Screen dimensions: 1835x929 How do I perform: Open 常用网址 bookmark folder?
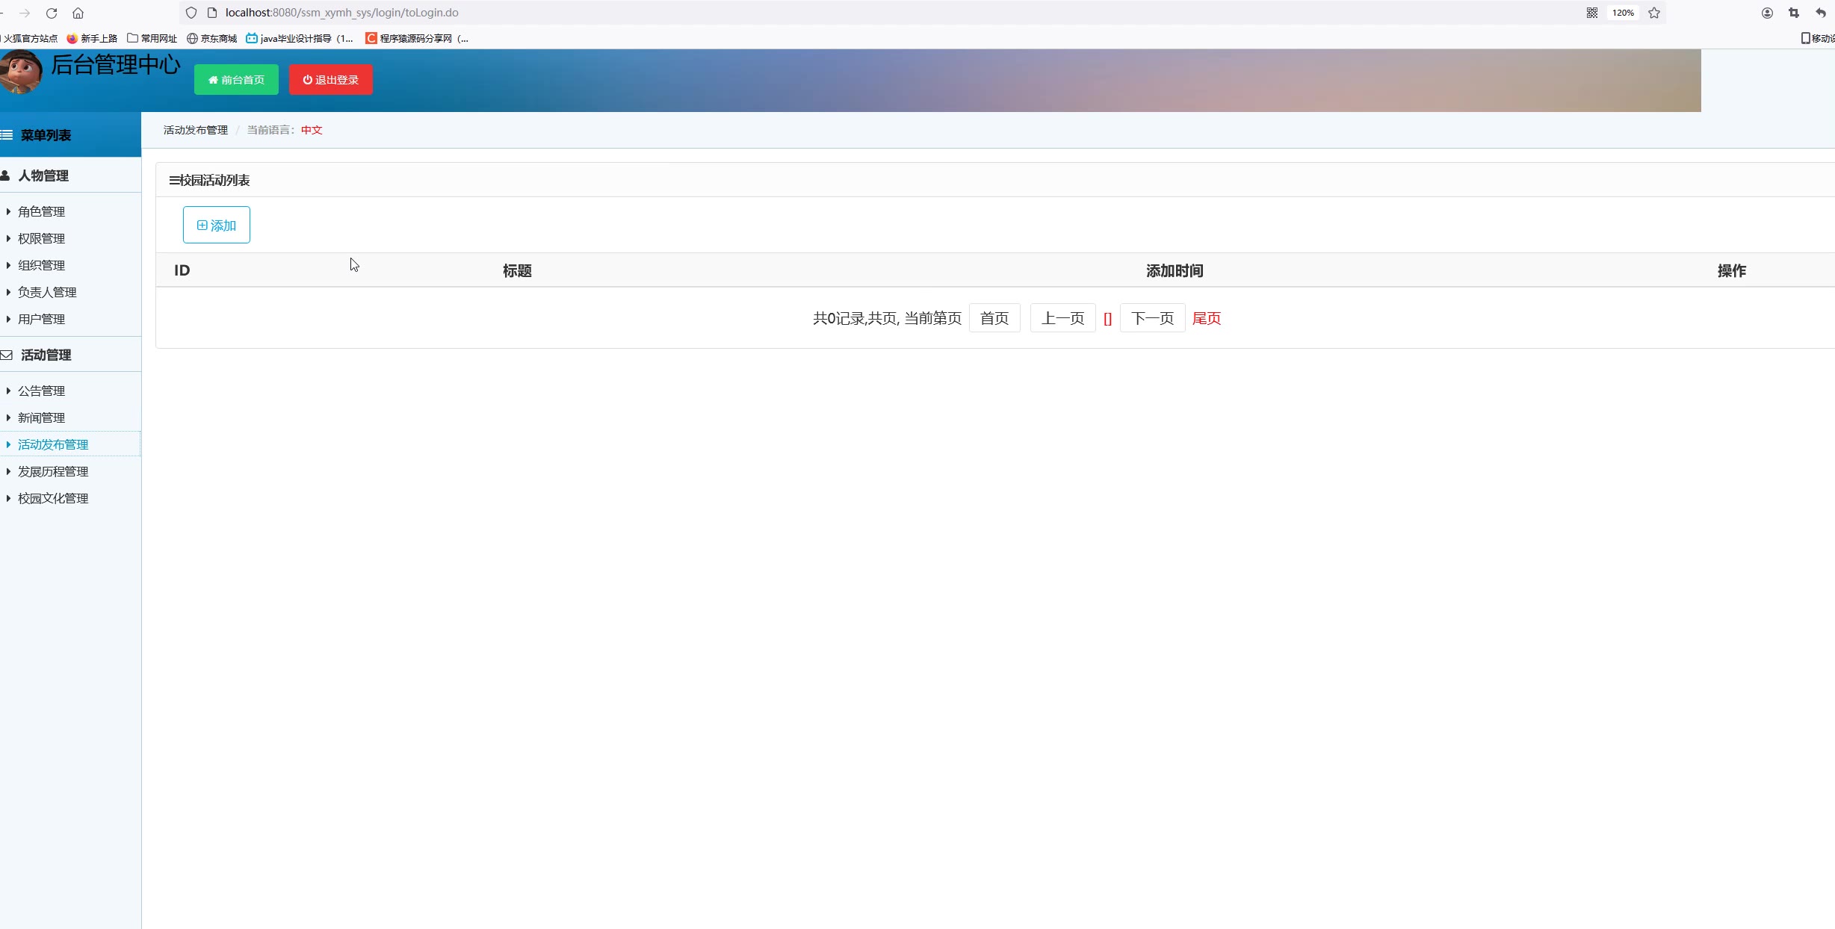[x=152, y=38]
